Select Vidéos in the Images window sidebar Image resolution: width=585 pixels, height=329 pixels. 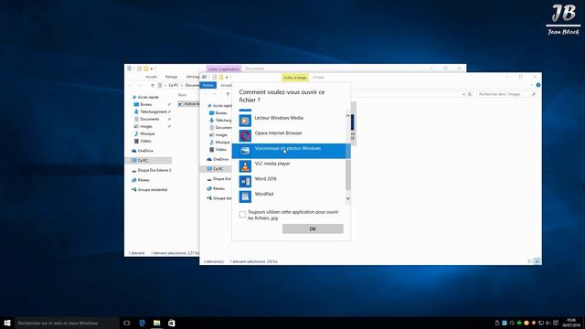pyautogui.click(x=218, y=150)
